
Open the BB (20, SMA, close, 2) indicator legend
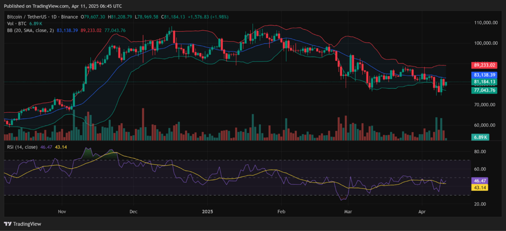[x=31, y=30]
